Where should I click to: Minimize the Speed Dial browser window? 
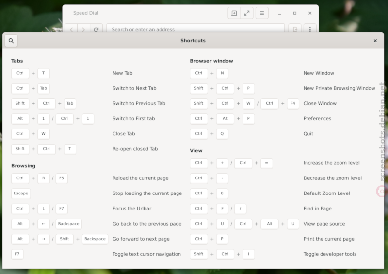tap(280, 13)
